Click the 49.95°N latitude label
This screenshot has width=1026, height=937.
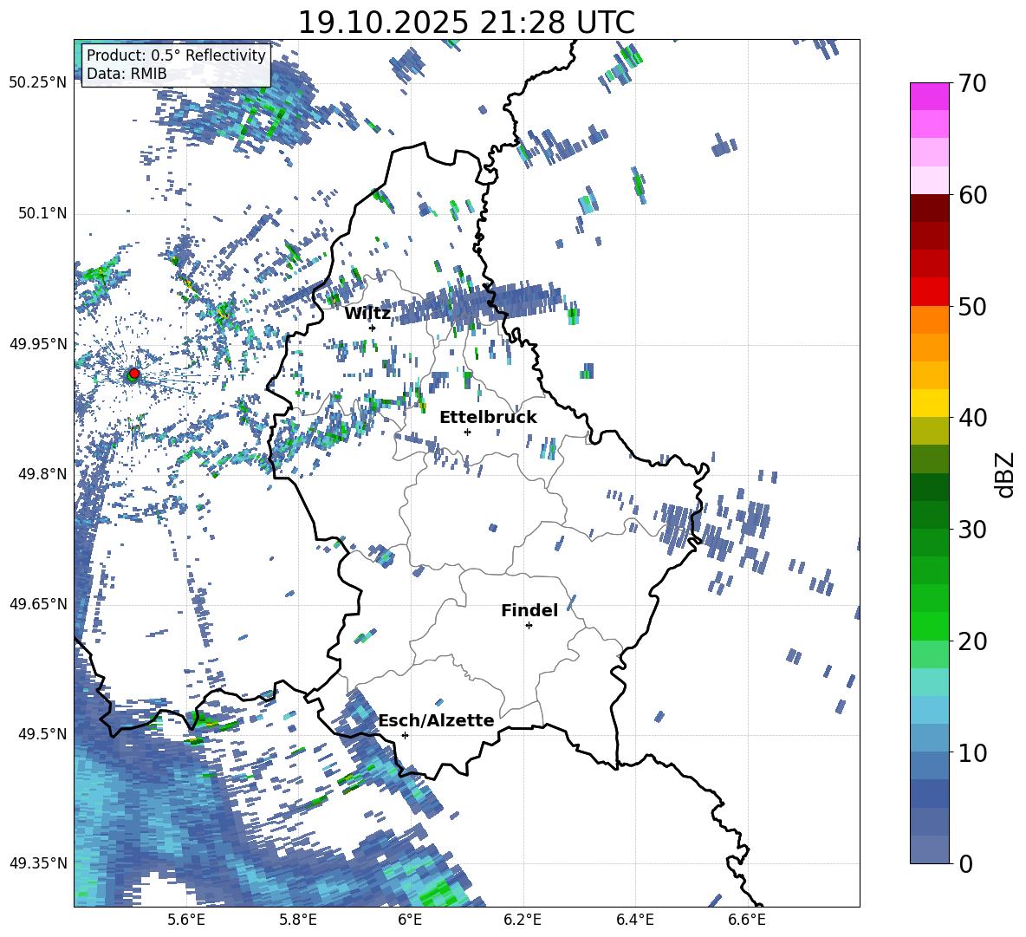coord(38,343)
